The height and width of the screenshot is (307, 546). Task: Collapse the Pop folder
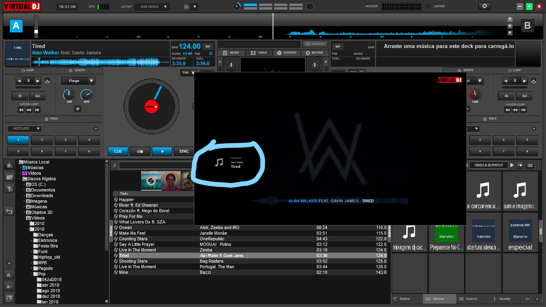[x=32, y=274]
